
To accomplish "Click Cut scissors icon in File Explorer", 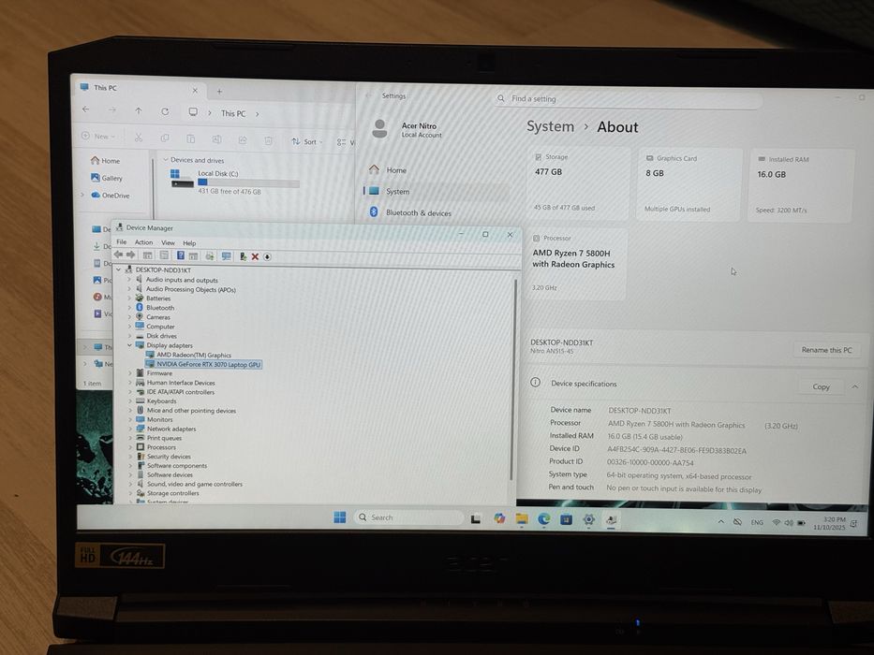I will point(139,138).
